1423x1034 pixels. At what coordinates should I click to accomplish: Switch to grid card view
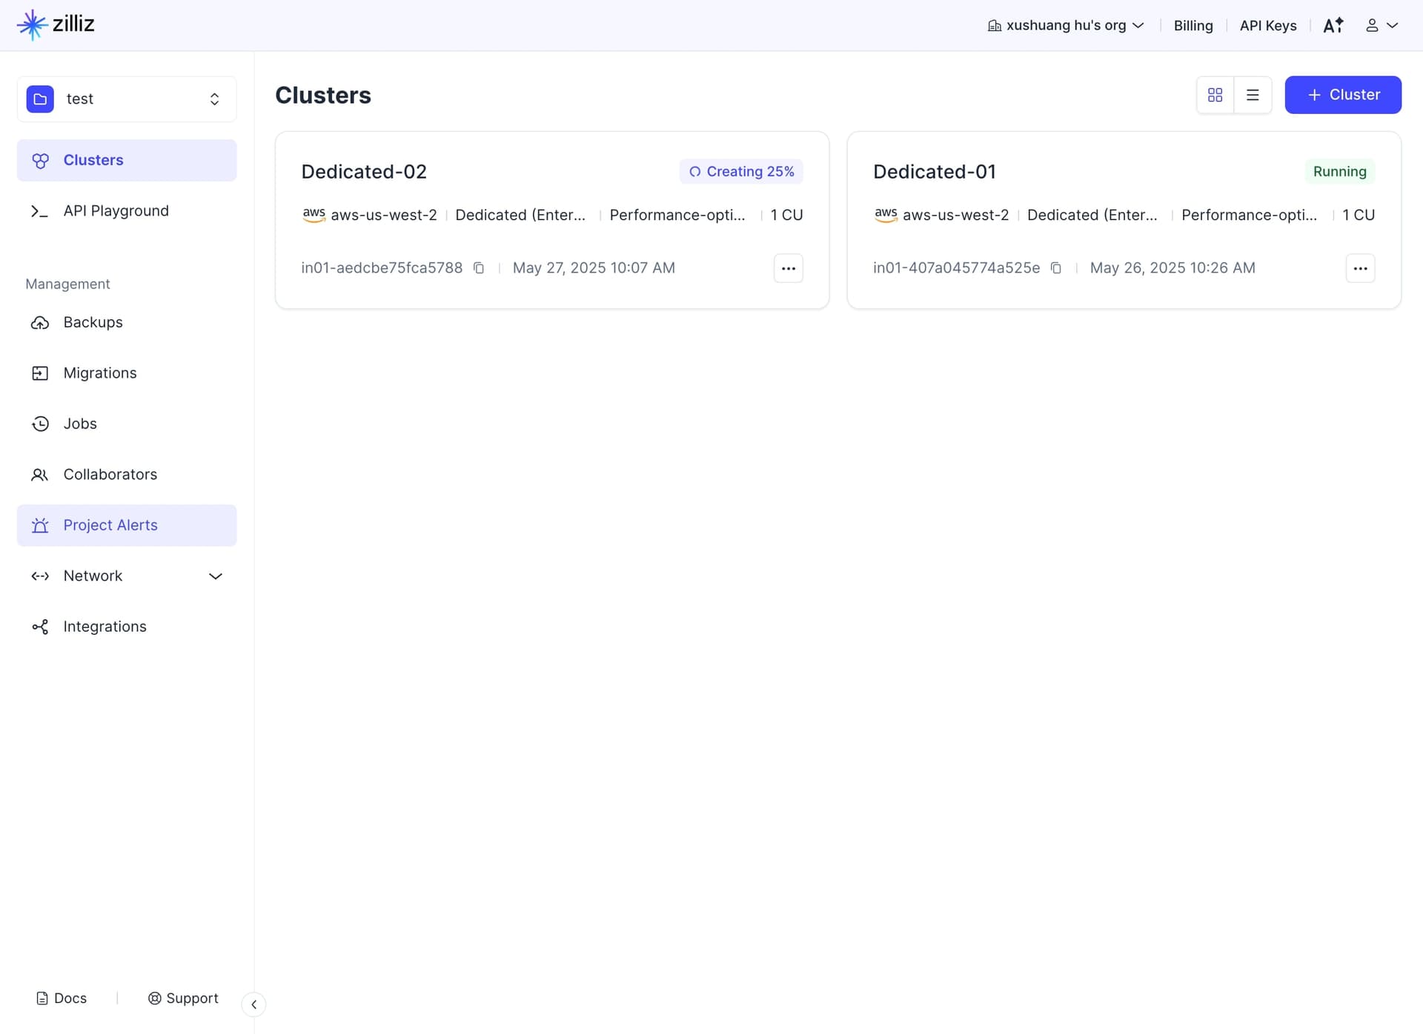pyautogui.click(x=1215, y=95)
